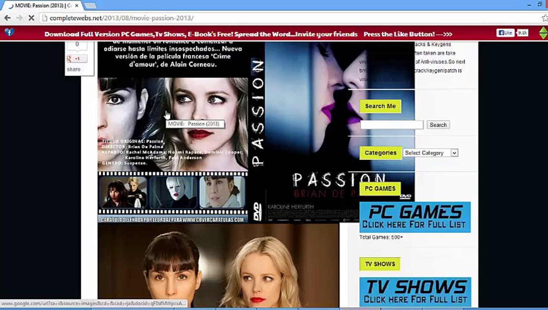Click the share link in sidebar
The height and width of the screenshot is (310, 548).
pyautogui.click(x=74, y=69)
